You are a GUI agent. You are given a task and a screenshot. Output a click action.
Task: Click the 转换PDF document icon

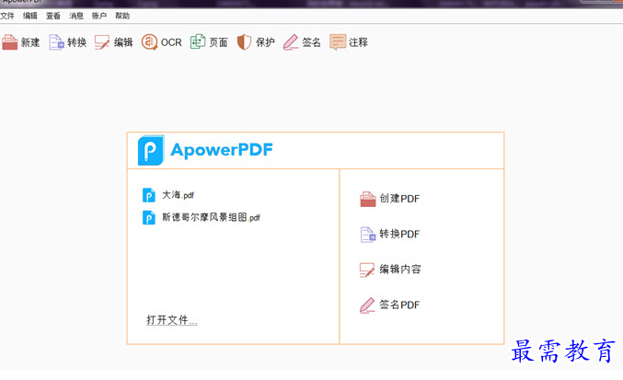tap(368, 235)
